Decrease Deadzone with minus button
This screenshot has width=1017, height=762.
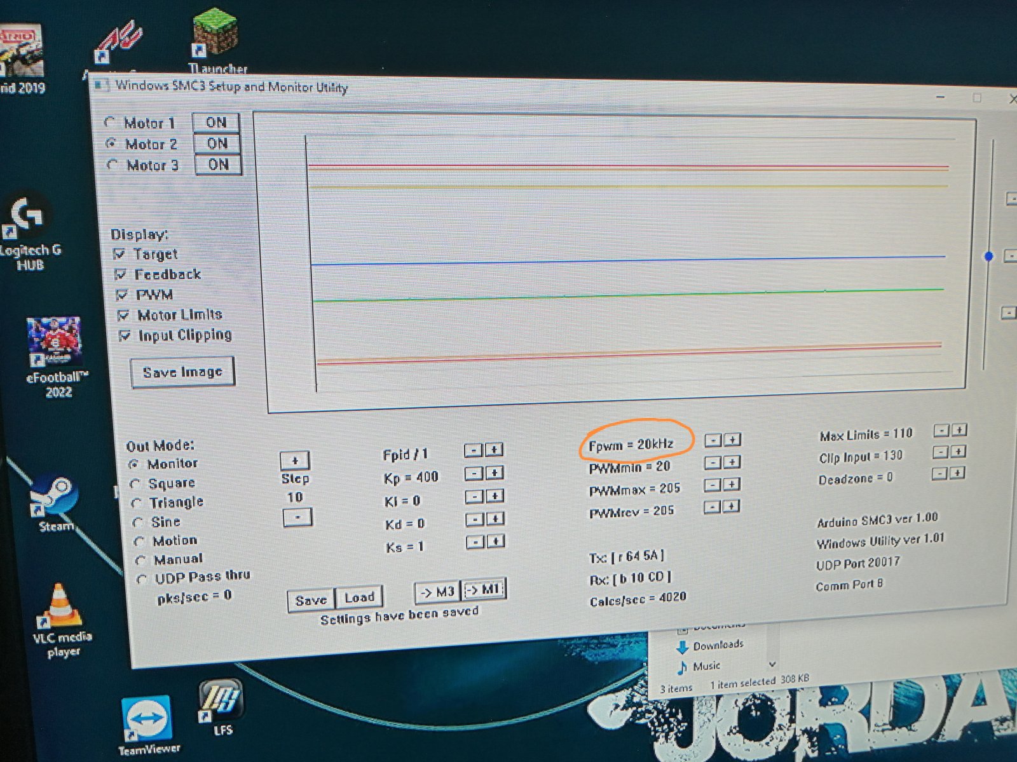point(939,474)
